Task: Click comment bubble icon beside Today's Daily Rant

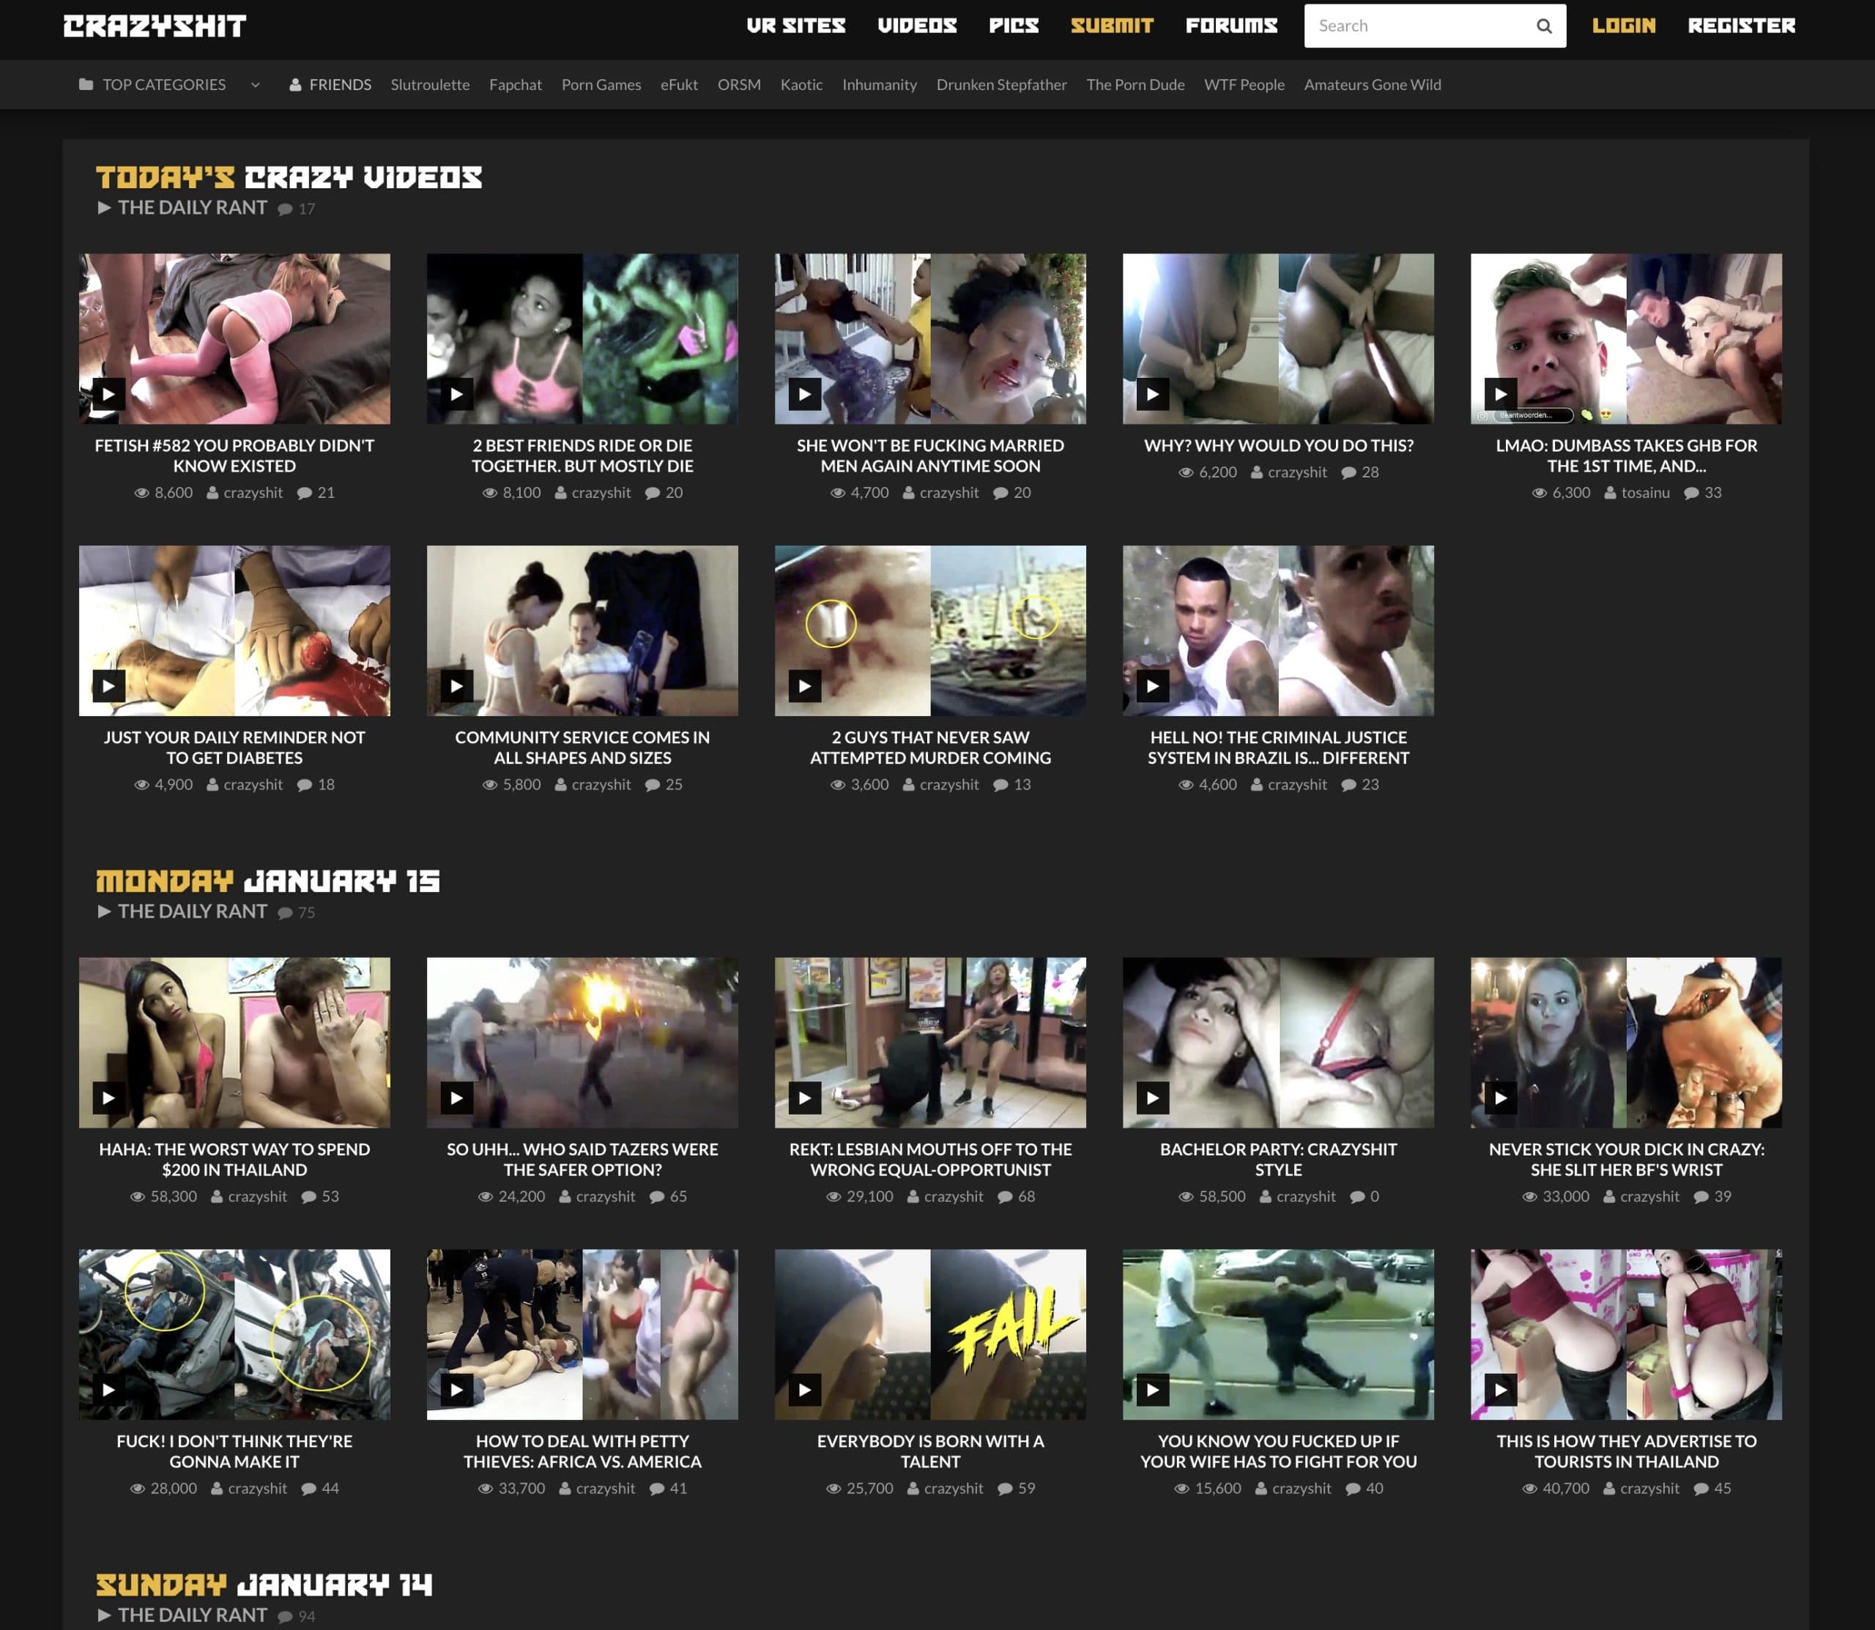Action: point(285,209)
